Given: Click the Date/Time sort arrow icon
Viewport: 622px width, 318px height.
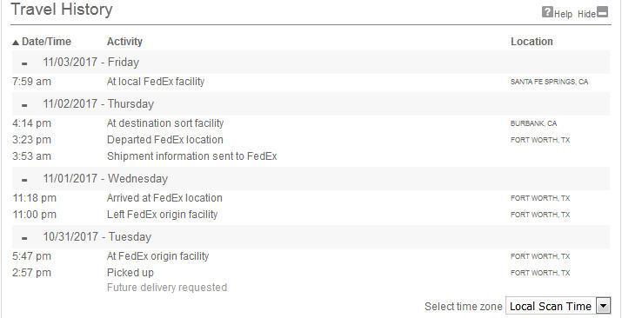Looking at the screenshot, I should (16, 43).
